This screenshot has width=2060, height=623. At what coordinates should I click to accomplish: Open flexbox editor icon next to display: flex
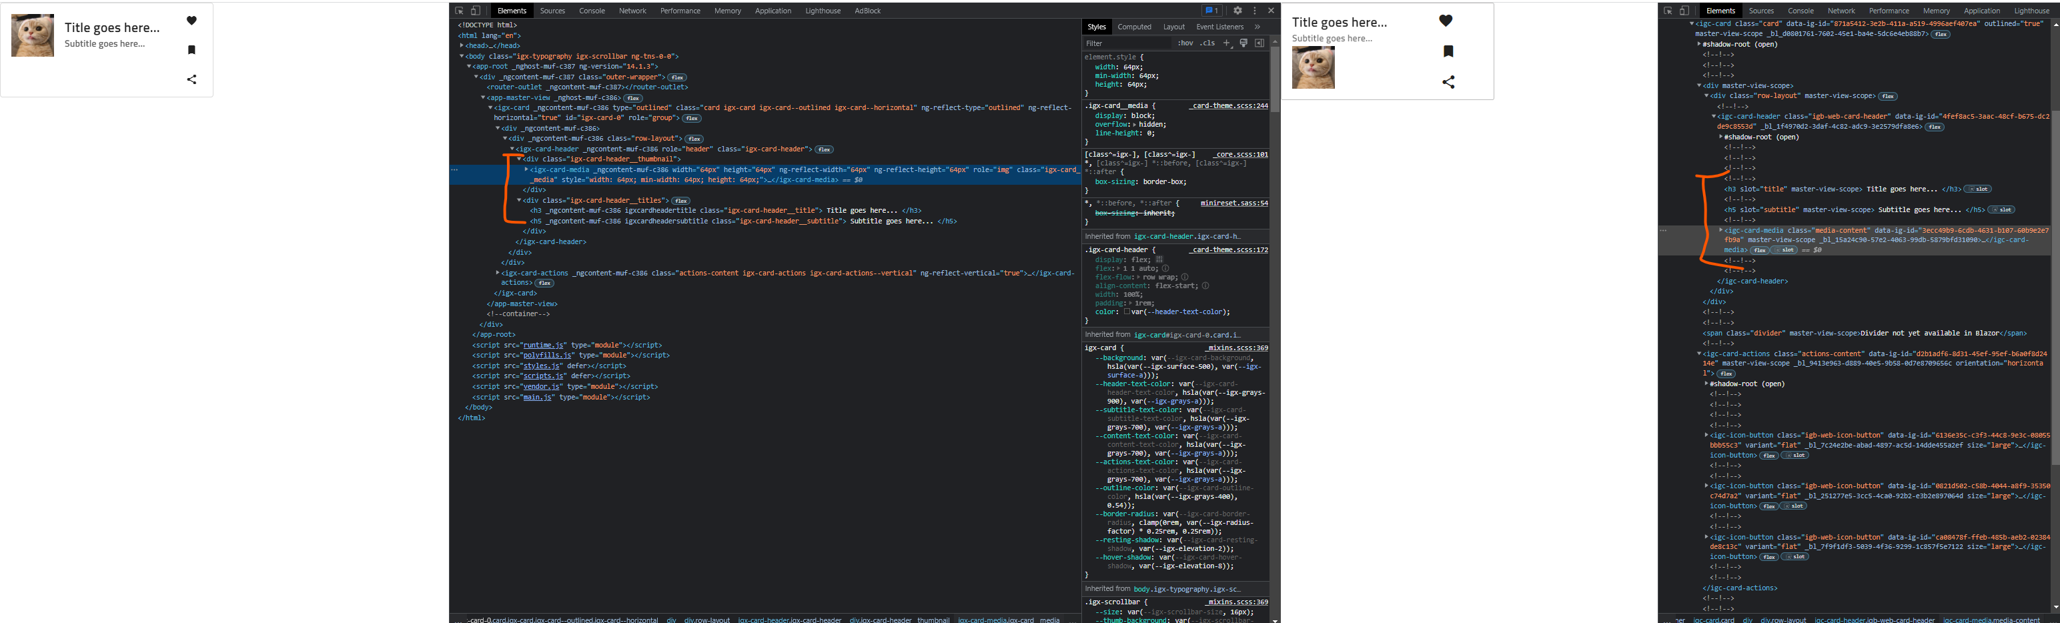(1159, 259)
